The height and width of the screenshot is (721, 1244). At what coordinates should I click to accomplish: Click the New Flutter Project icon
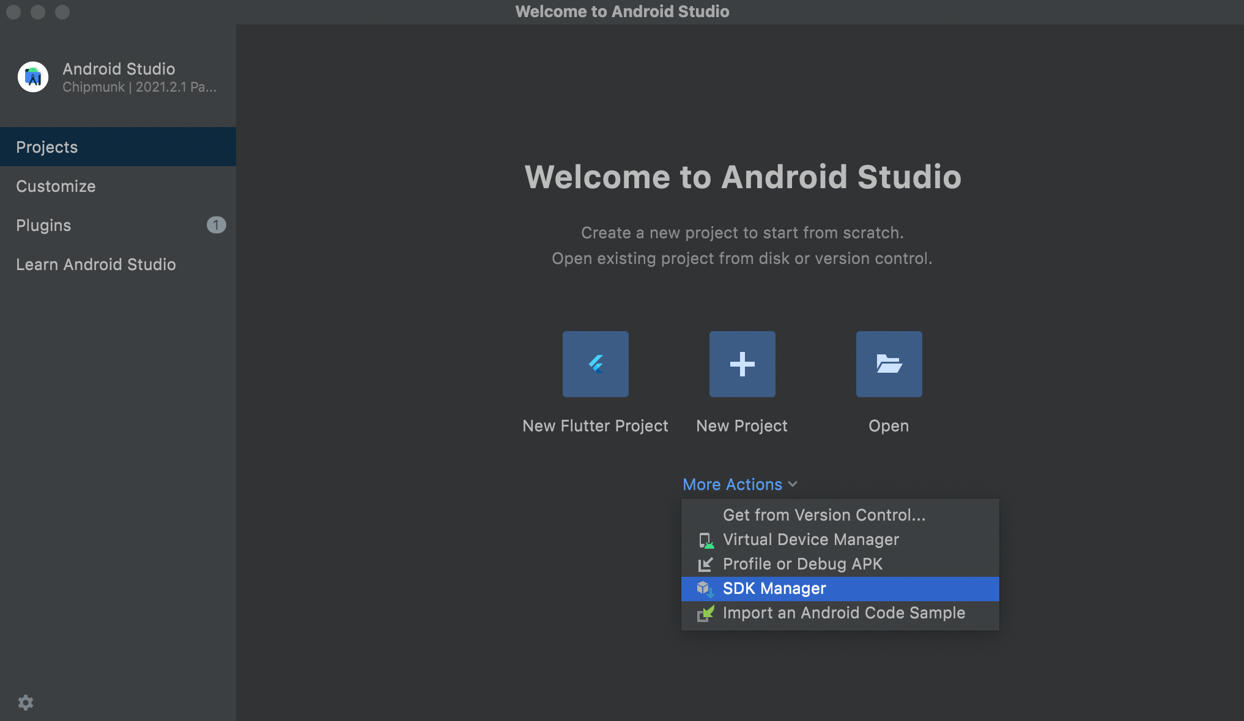click(x=595, y=364)
